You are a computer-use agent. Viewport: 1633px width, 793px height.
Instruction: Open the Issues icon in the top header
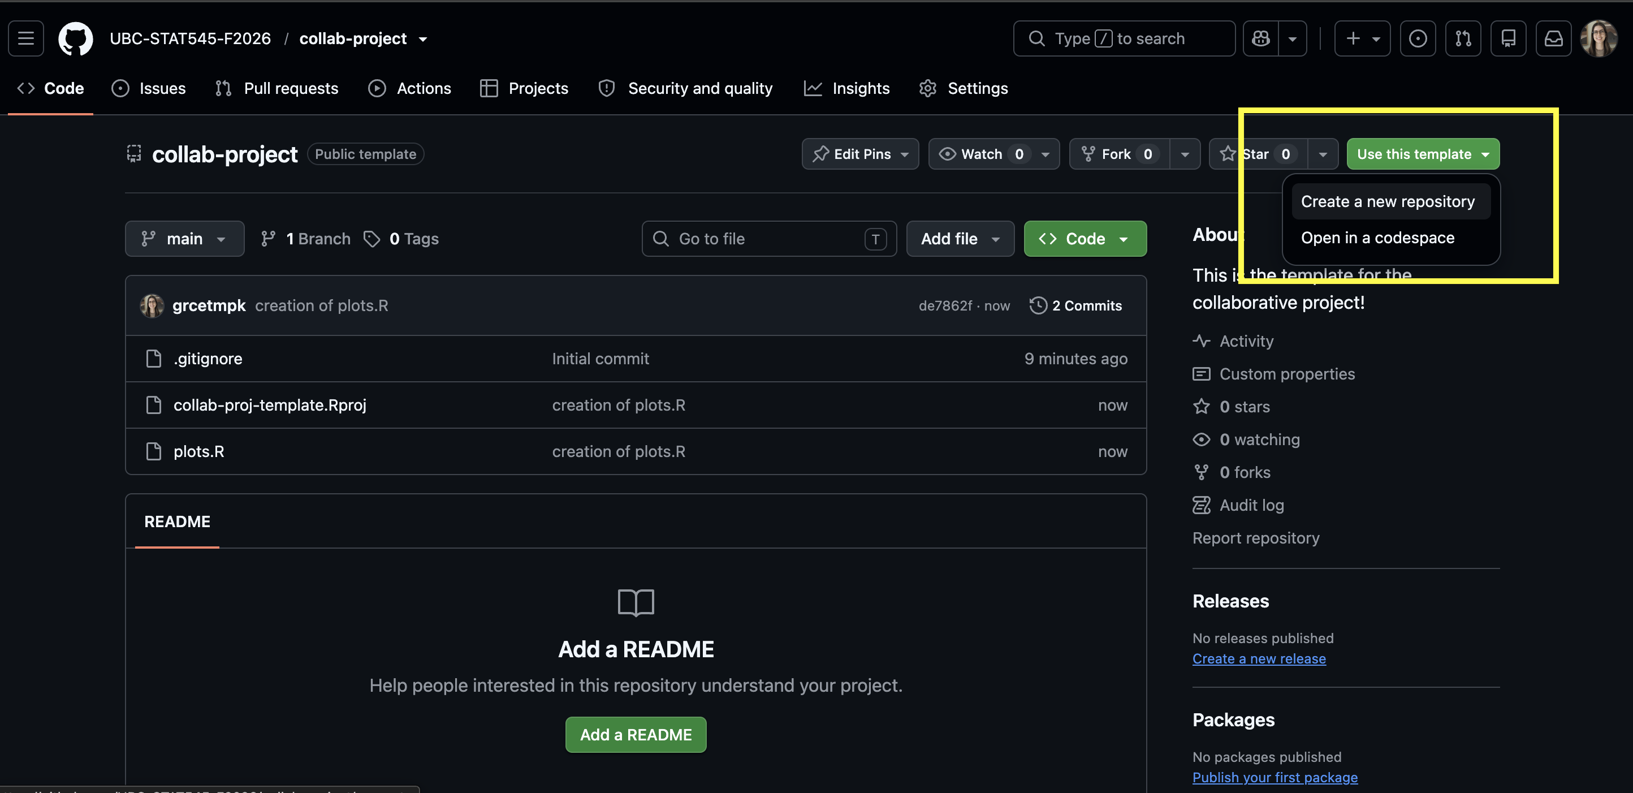coord(1418,38)
